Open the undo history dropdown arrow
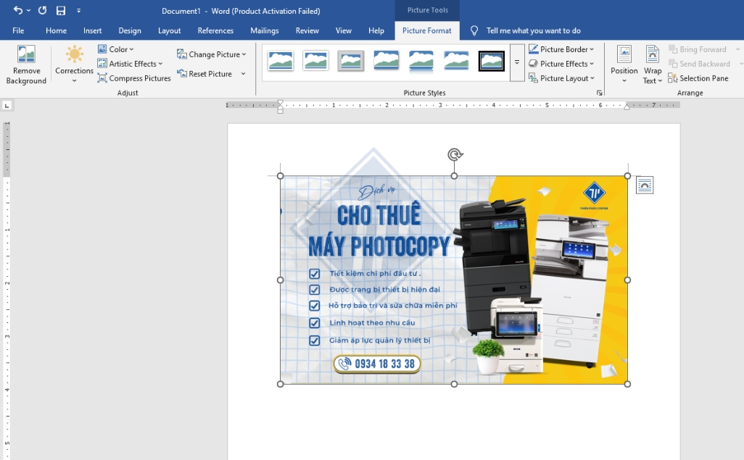744x460 pixels. pyautogui.click(x=28, y=10)
